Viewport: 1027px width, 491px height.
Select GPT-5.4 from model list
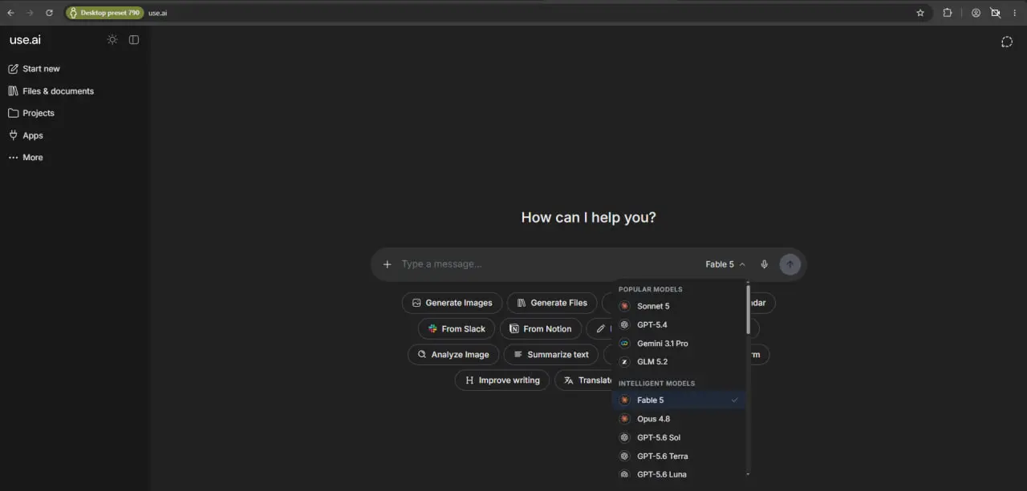(679, 324)
